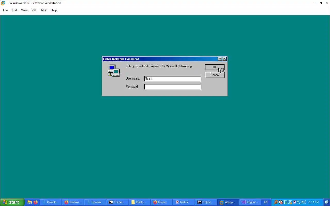Open the VM menu
Viewport: 330px width, 206px height.
click(x=34, y=10)
